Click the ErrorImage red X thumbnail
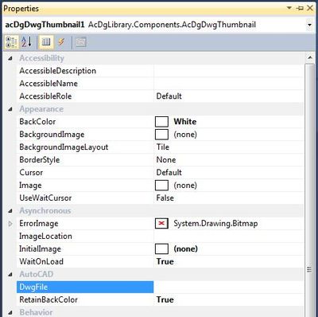The image size is (318, 317). click(161, 224)
